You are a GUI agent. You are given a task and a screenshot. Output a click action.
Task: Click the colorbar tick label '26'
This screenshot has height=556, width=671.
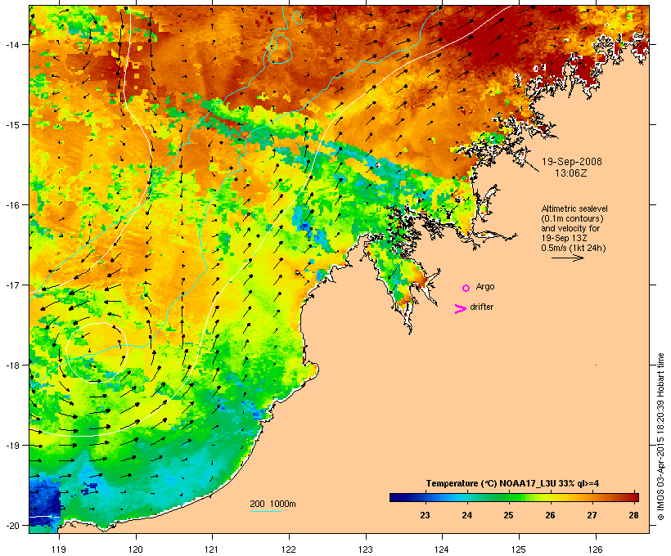pos(550,515)
